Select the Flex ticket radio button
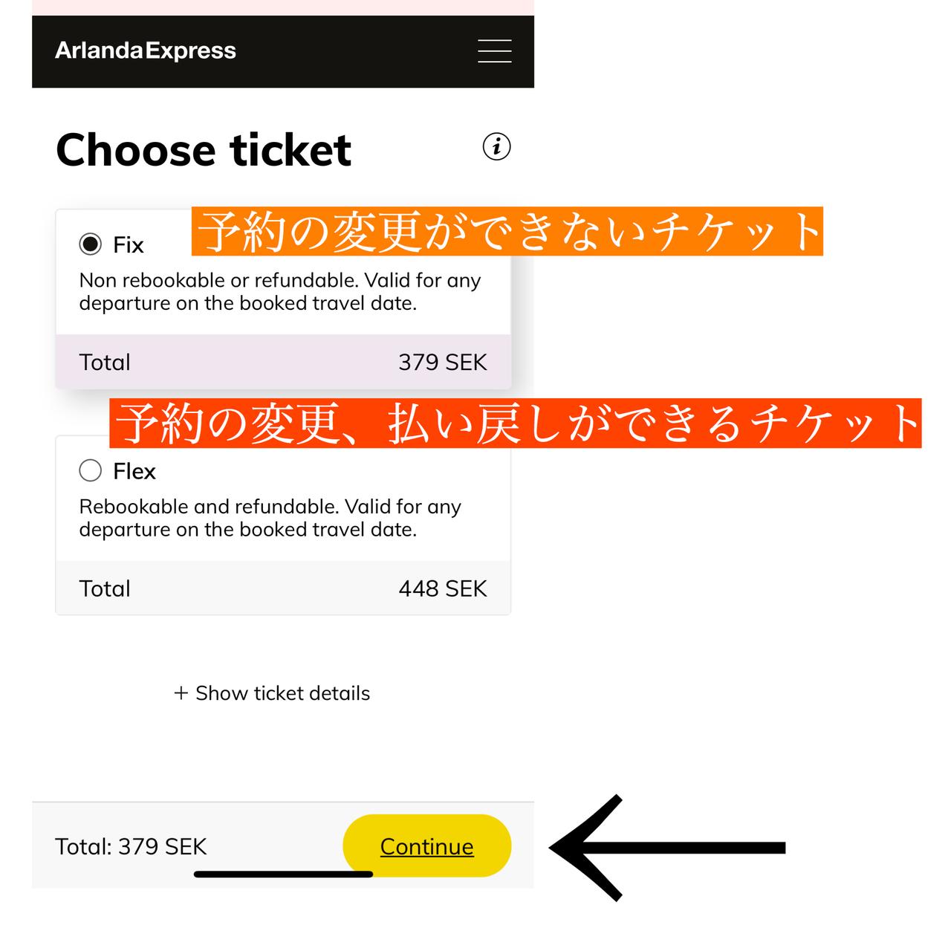This screenshot has width=951, height=951. pyautogui.click(x=90, y=470)
